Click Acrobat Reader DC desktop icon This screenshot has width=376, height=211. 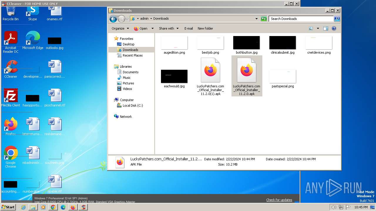11,42
